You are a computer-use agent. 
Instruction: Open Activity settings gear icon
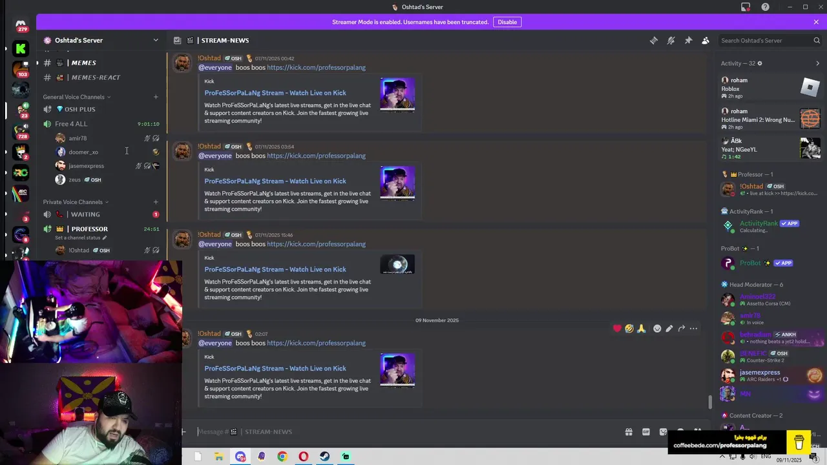[x=760, y=63]
